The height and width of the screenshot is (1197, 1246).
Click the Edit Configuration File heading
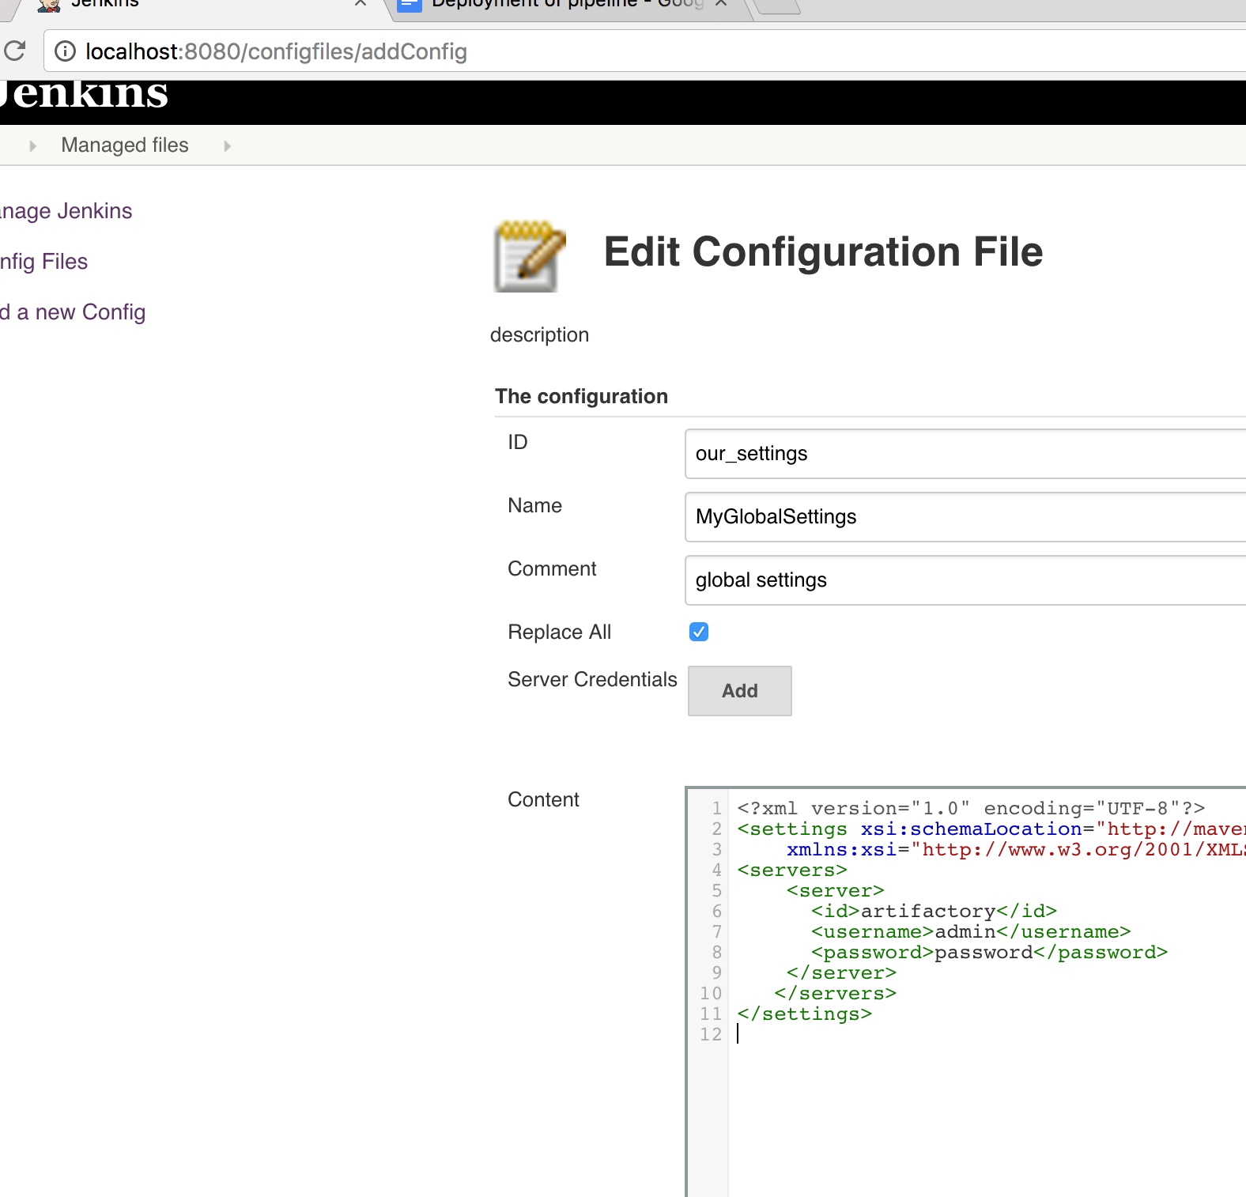tap(823, 252)
